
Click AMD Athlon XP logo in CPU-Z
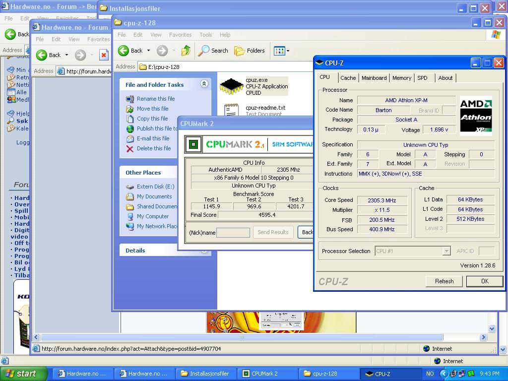476,116
